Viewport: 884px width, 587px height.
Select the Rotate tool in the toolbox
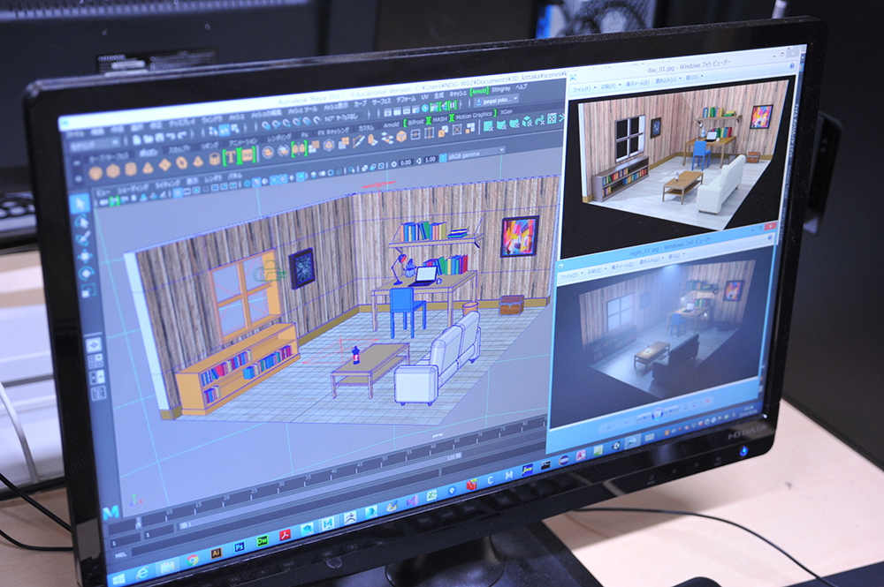coord(87,275)
